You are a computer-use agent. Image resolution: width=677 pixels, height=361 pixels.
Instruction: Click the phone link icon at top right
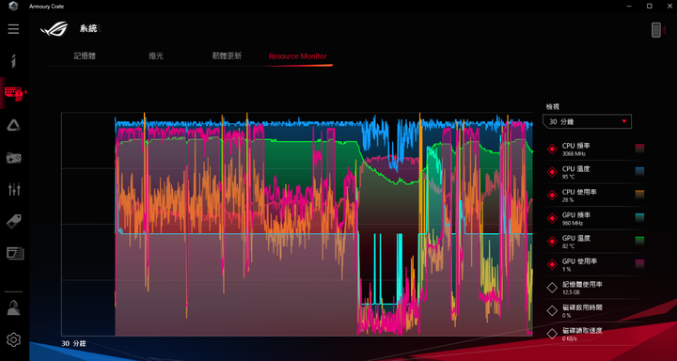coord(656,30)
